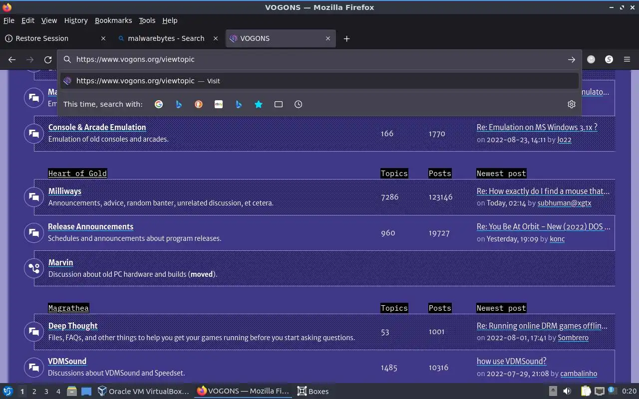Open search settings gear in URL dropdown
This screenshot has height=399, width=639.
pyautogui.click(x=572, y=104)
